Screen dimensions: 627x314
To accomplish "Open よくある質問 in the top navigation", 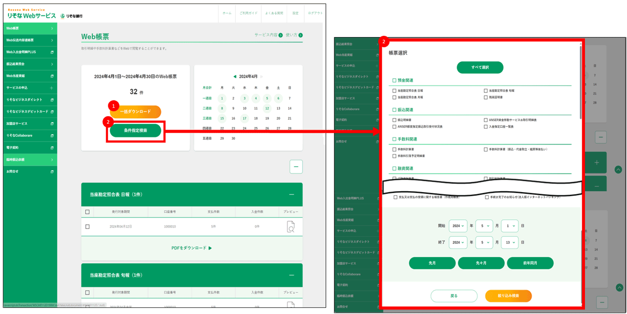I will coord(274,13).
